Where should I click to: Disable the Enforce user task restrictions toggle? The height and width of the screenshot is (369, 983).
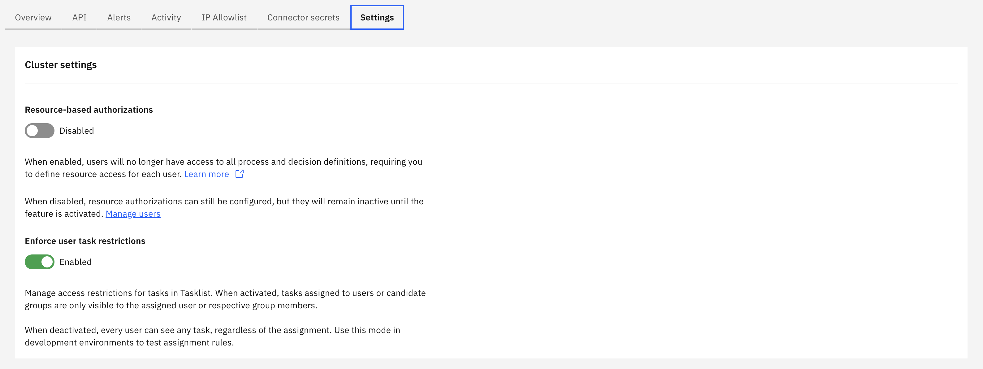pos(39,262)
